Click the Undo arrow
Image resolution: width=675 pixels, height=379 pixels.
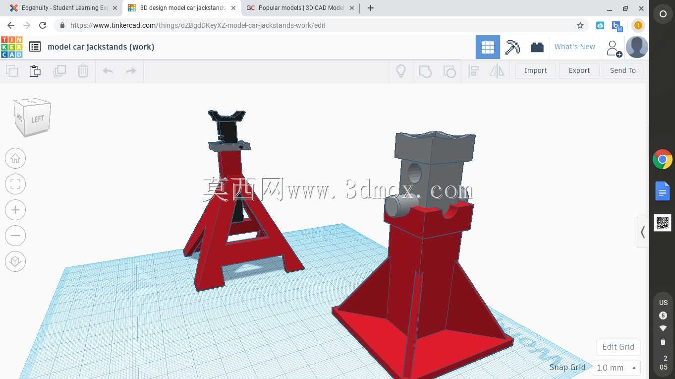point(108,71)
